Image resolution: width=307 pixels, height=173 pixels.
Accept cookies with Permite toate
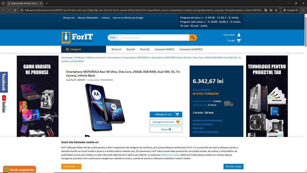click(x=233, y=166)
